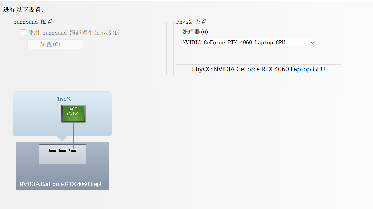This screenshot has width=373, height=209.
Task: Click the small arrow between PhysX and GPU name
Action: pos(211,69)
